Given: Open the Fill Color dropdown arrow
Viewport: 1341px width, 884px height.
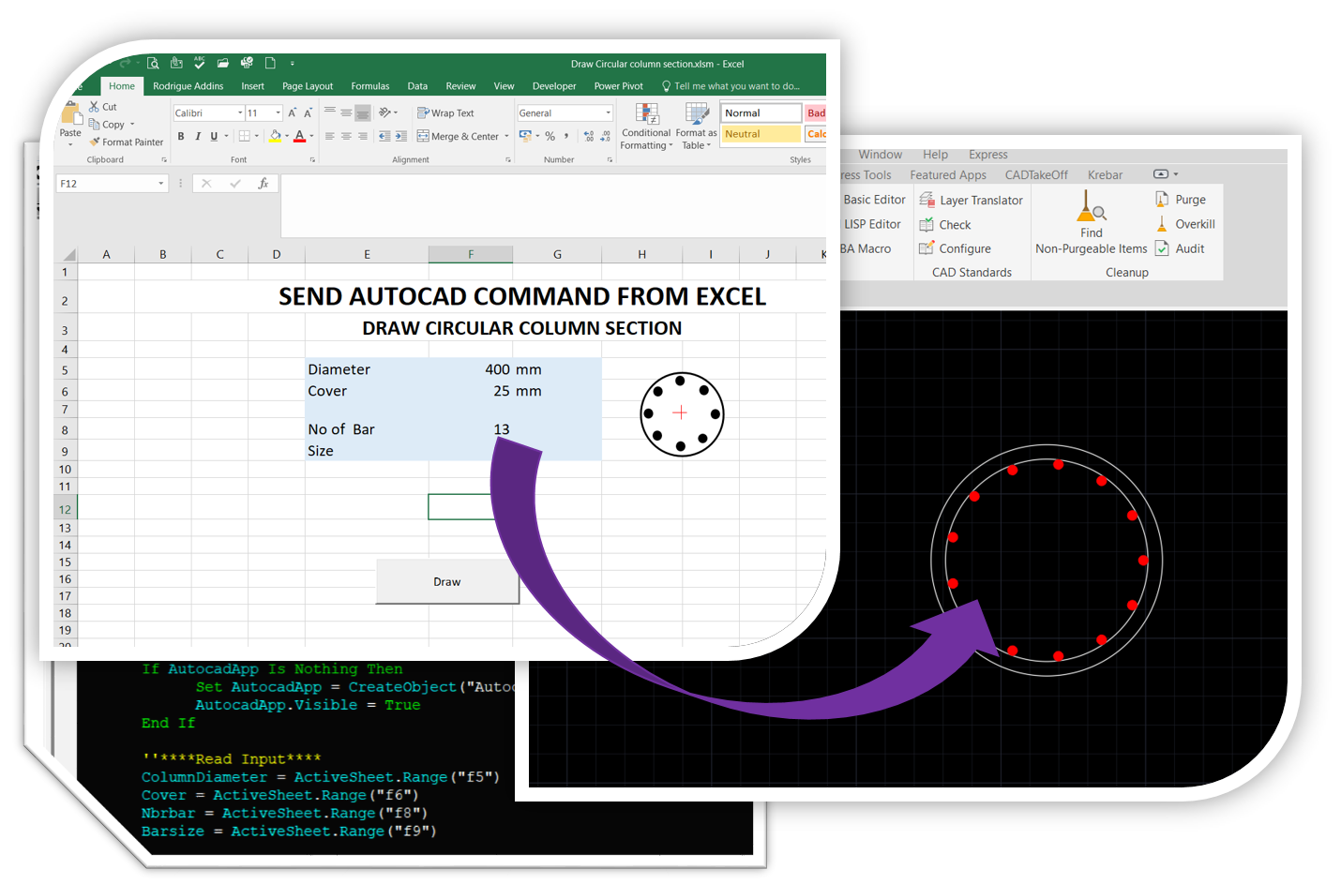Looking at the screenshot, I should (287, 136).
